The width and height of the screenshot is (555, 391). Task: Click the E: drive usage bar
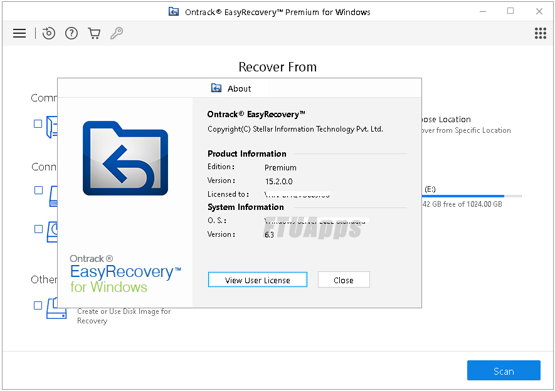[472, 196]
